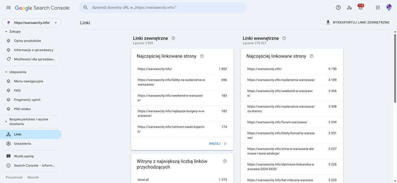This screenshot has height=183, width=397.
Task: Click the page vertical scrollbar thumb
Action: click(395, 68)
